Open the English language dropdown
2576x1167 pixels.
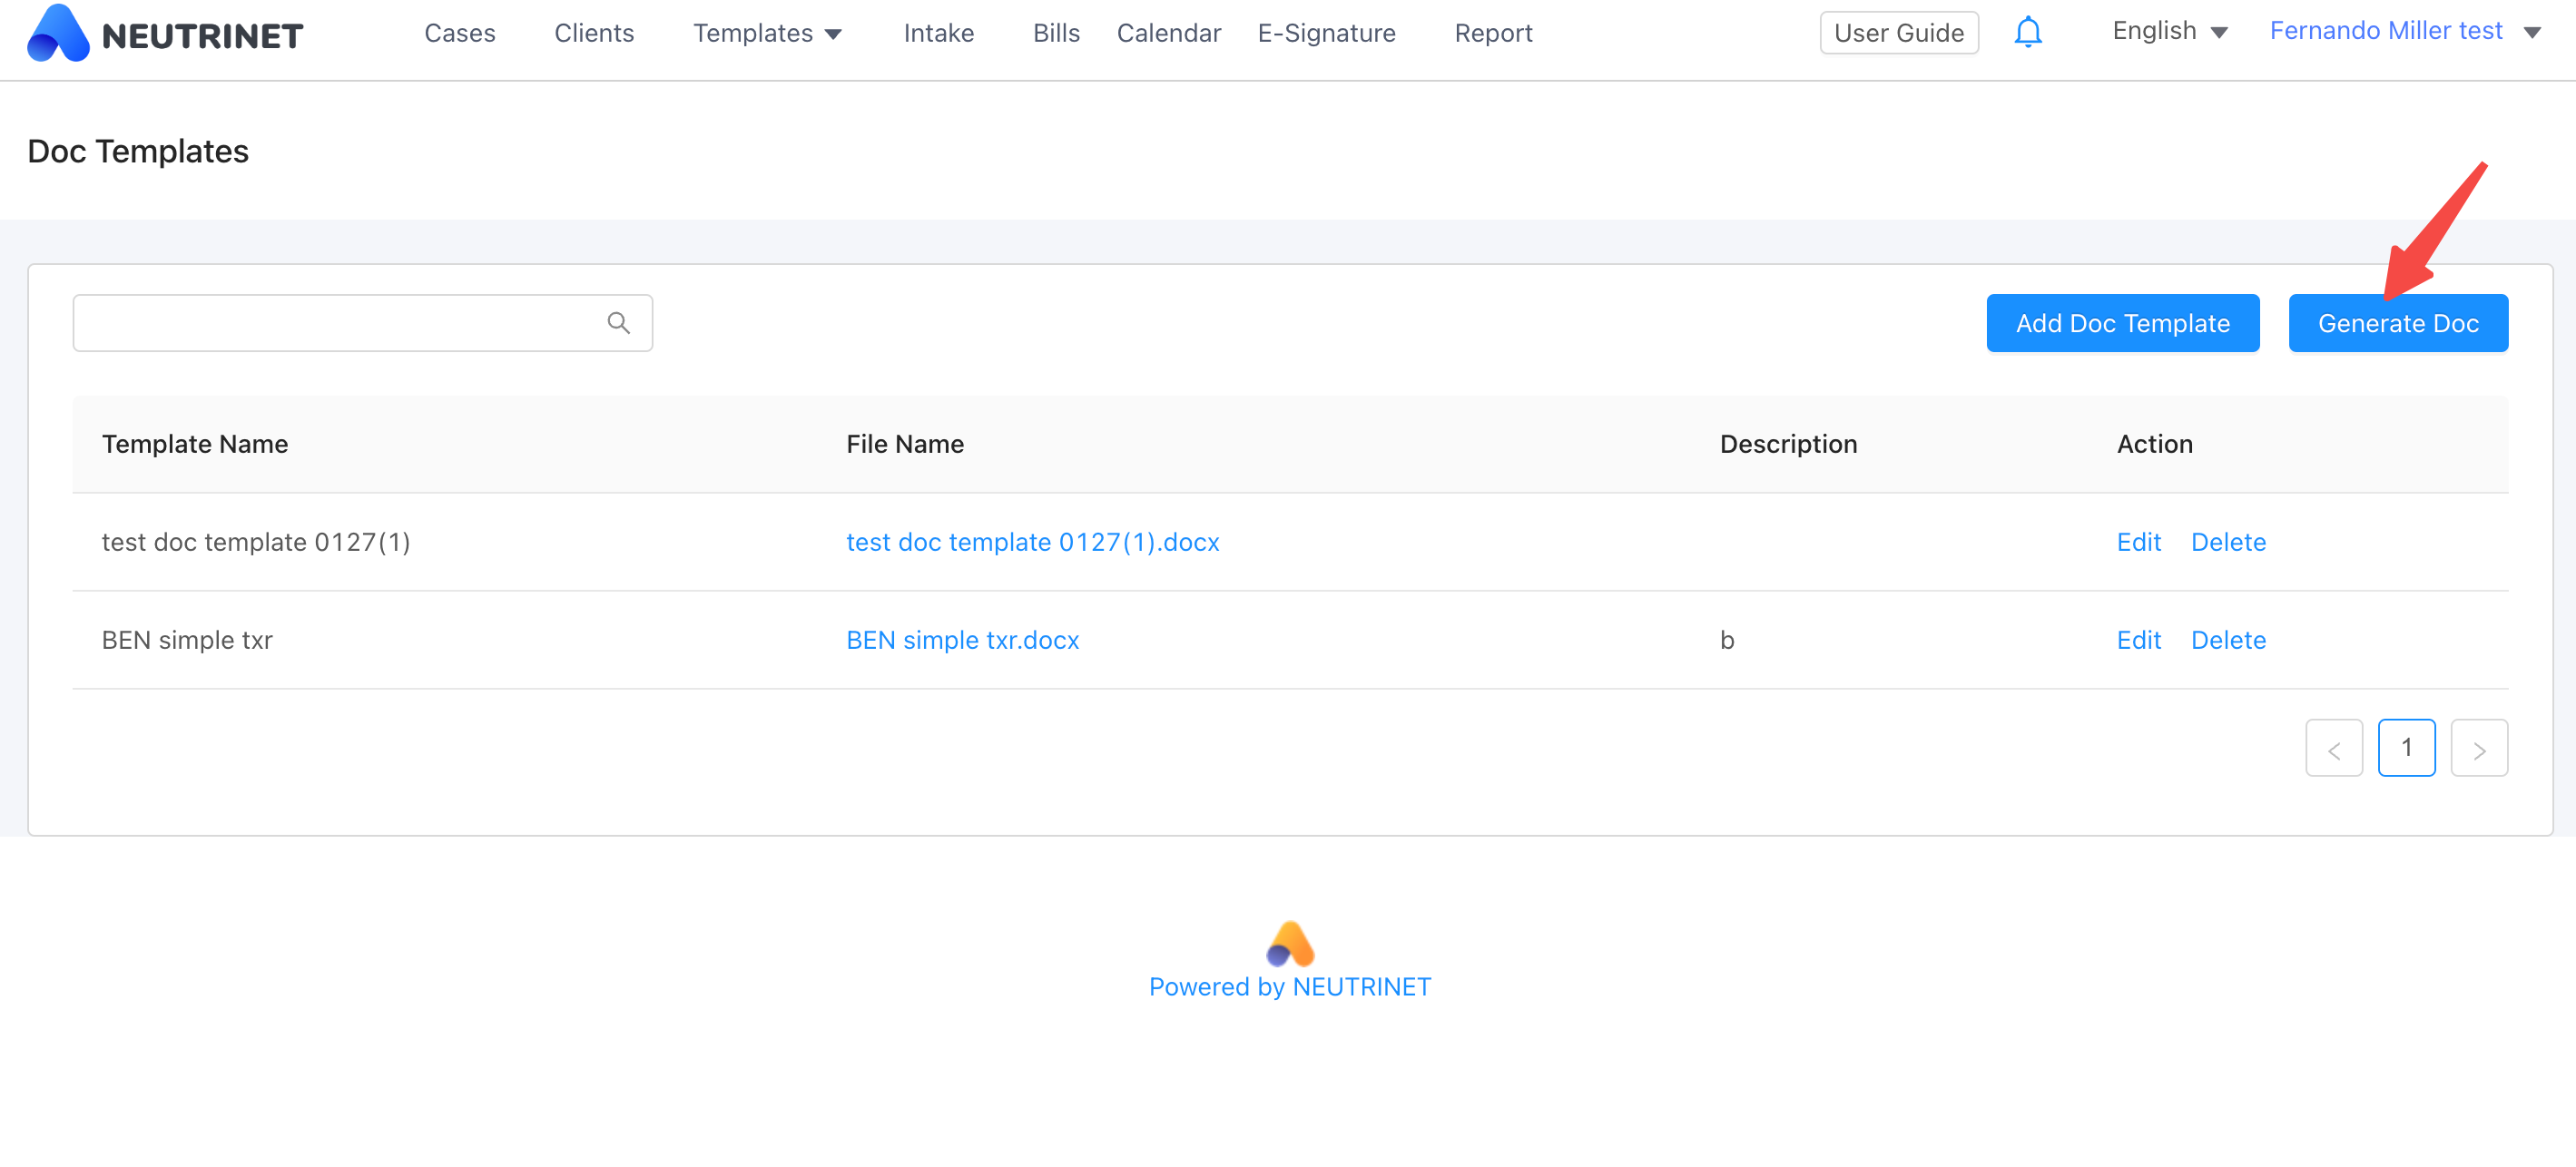coord(2169,31)
